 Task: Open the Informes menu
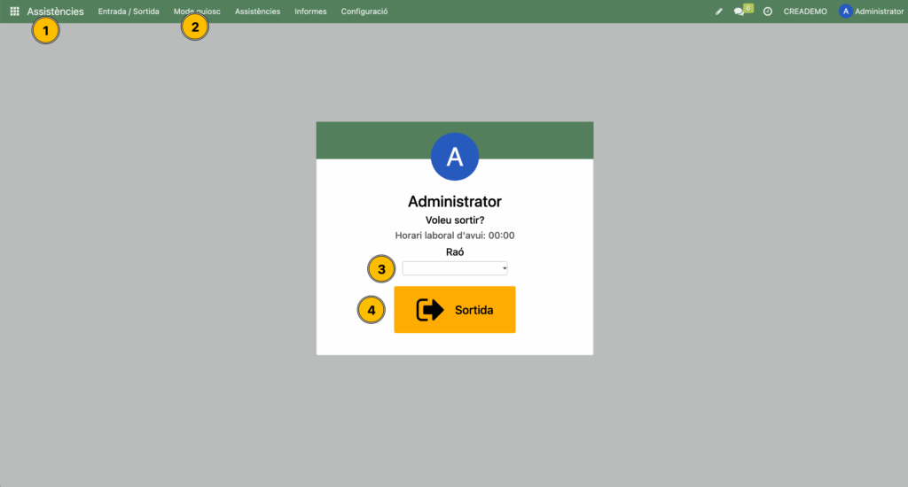[x=310, y=12]
